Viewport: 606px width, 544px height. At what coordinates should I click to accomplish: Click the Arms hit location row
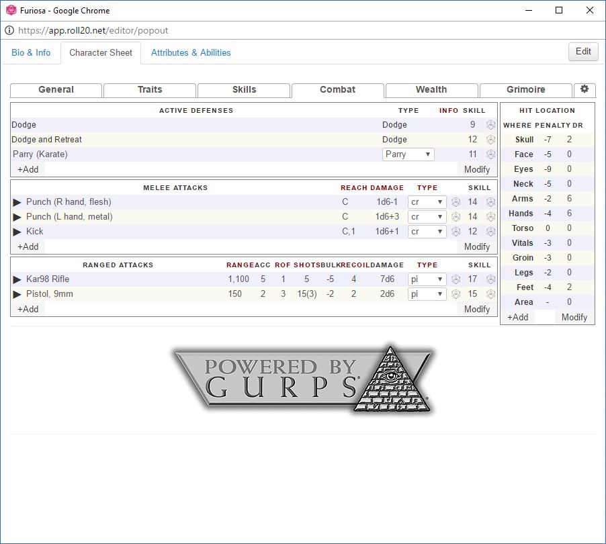tap(548, 199)
